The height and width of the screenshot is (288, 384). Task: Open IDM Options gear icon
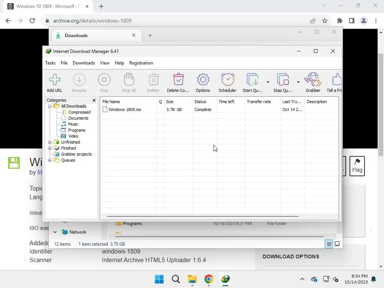(x=203, y=82)
